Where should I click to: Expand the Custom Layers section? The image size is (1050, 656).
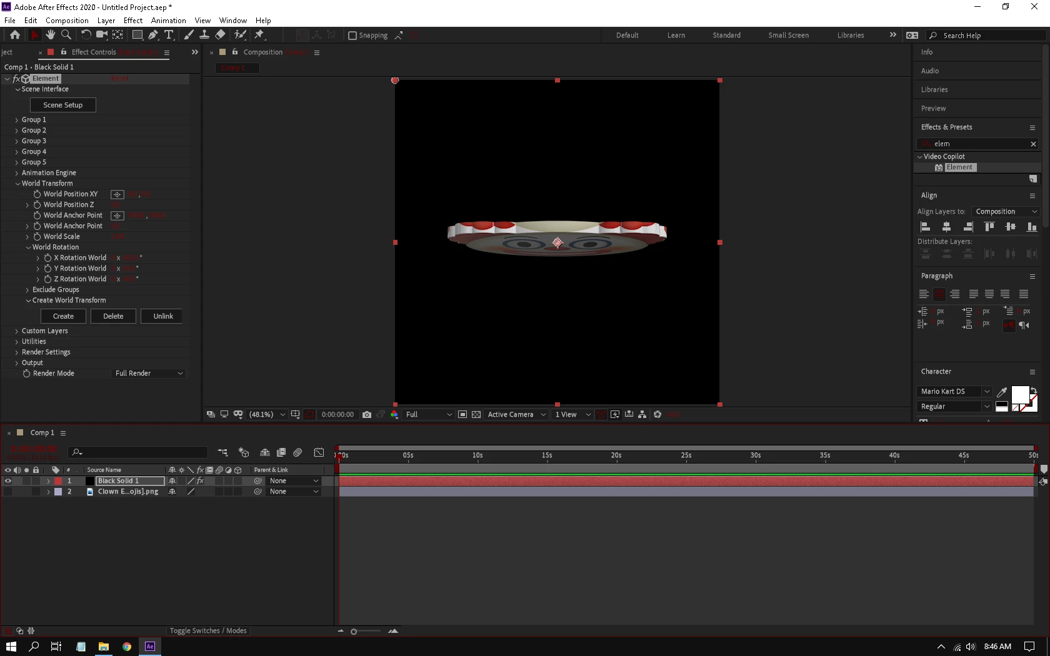click(x=17, y=331)
